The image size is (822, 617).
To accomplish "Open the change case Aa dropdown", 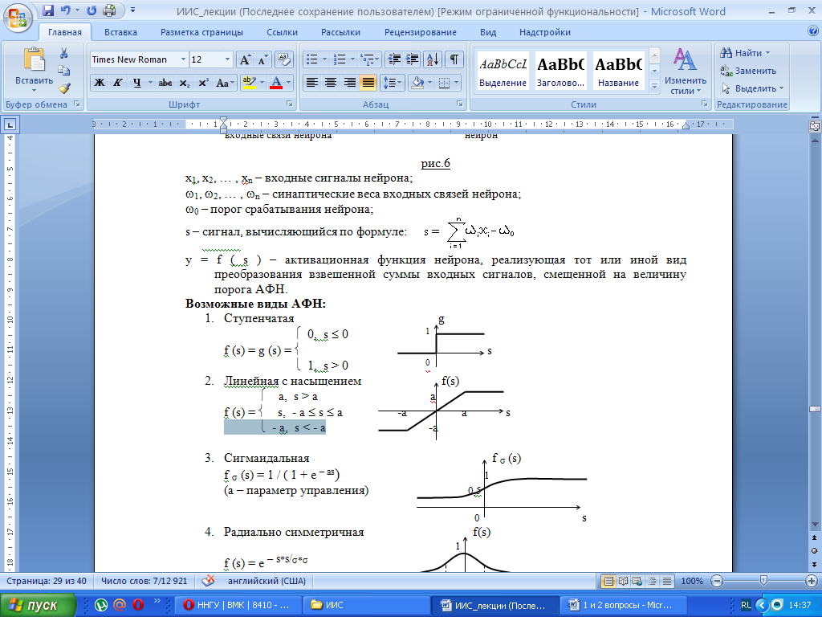I will (225, 83).
